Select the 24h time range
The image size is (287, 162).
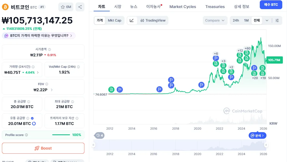click(236, 20)
